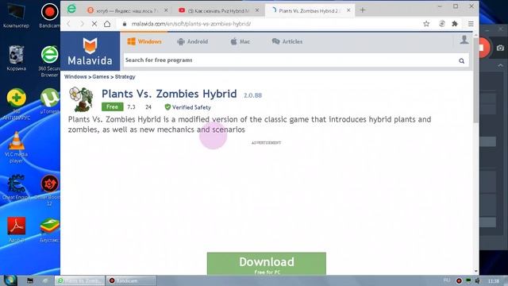The height and width of the screenshot is (286, 508).
Task: Click the page vertical scrollbar
Action: [476, 79]
